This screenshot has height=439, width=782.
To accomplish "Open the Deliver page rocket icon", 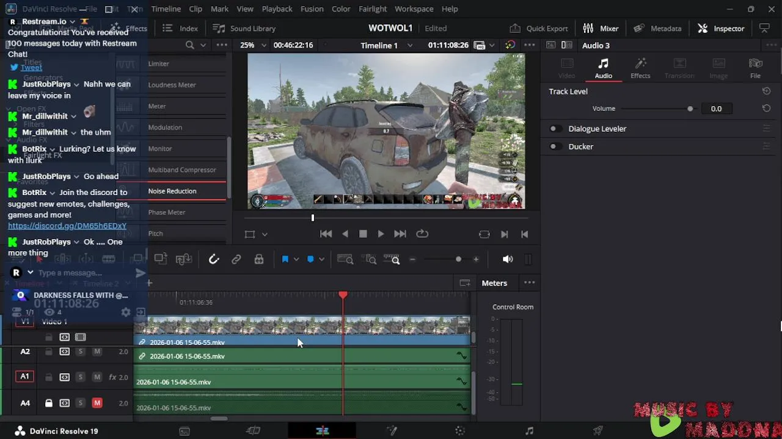I will click(598, 431).
